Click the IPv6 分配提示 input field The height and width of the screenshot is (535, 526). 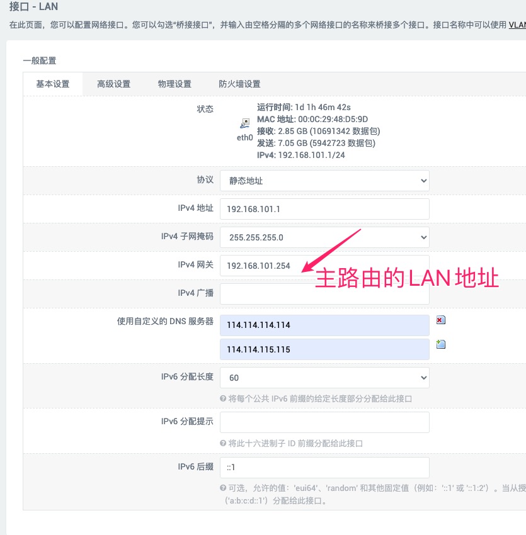(324, 422)
